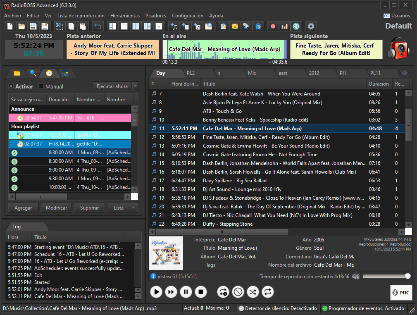The height and width of the screenshot is (315, 417).
Task: Click the Suprimir button
Action: tap(89, 208)
